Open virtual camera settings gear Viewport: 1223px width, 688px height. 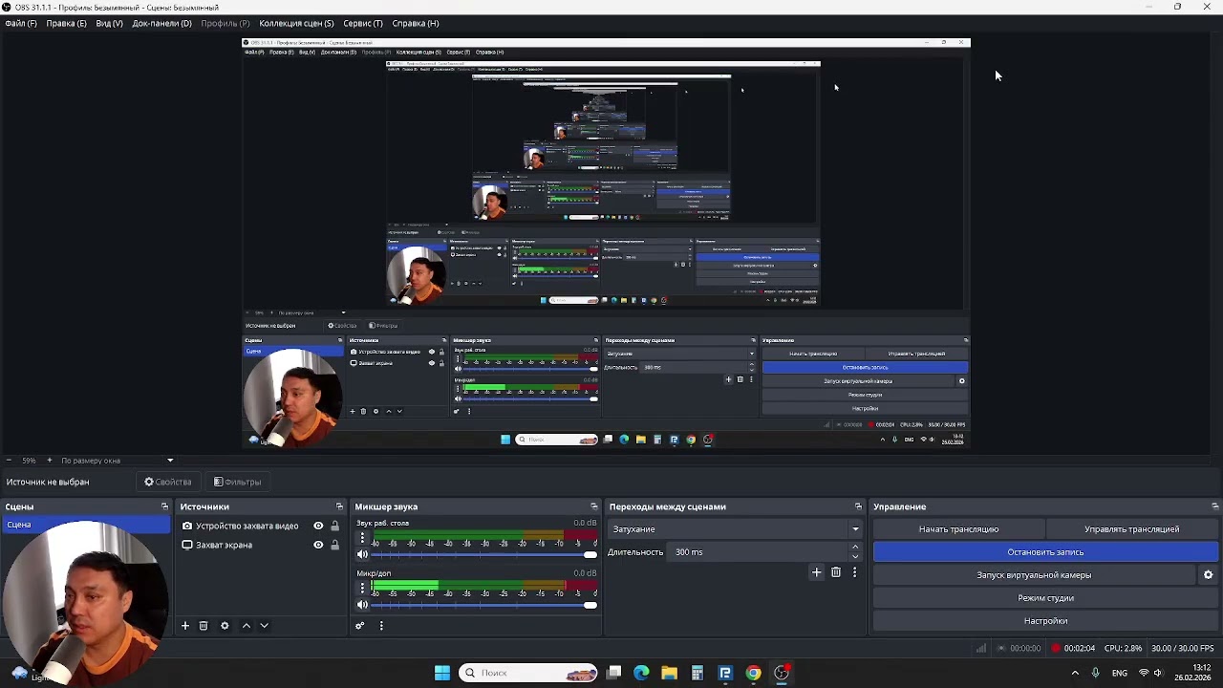(1208, 575)
